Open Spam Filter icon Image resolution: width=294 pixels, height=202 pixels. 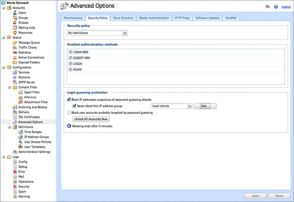(21, 92)
